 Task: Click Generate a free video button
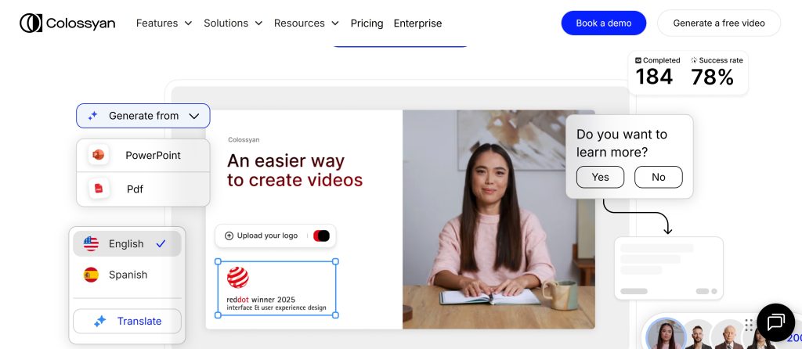718,23
